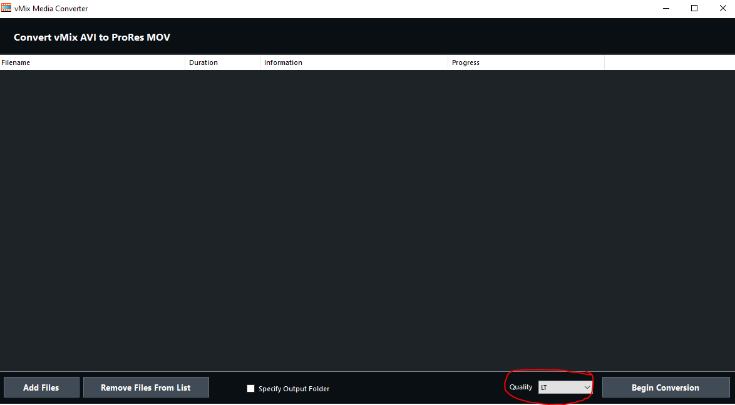Start with the Begin Conversion button
Screen dimensions: 735x405
(x=666, y=387)
